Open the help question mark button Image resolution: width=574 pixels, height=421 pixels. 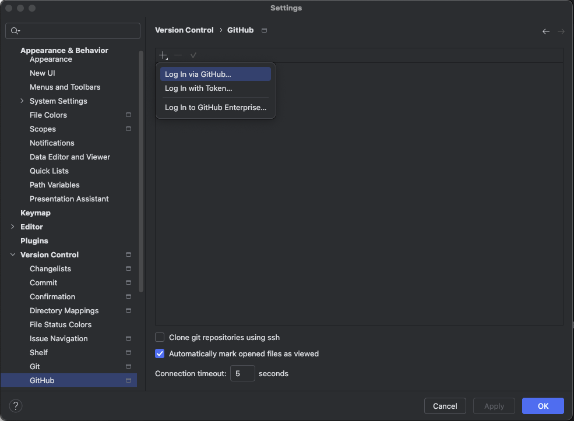pyautogui.click(x=16, y=406)
